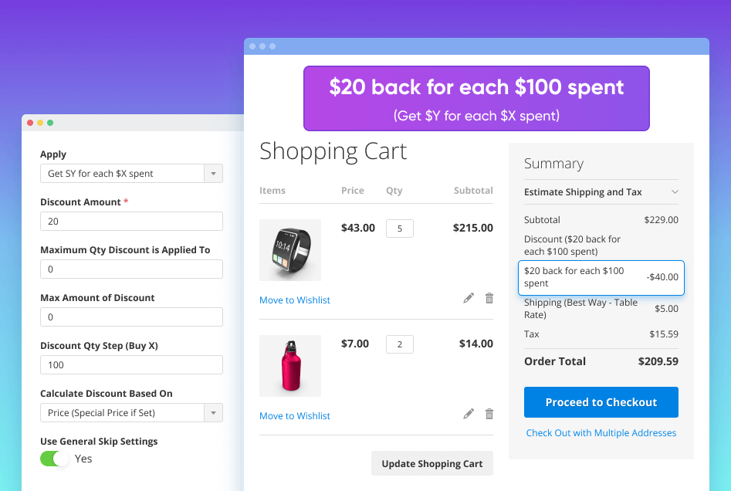Remove the red bottle using trash icon
The width and height of the screenshot is (731, 491).
coord(489,414)
